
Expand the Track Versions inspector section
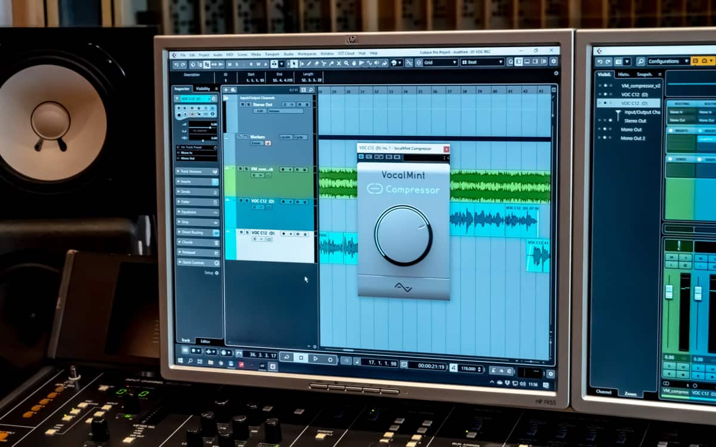coord(197,172)
